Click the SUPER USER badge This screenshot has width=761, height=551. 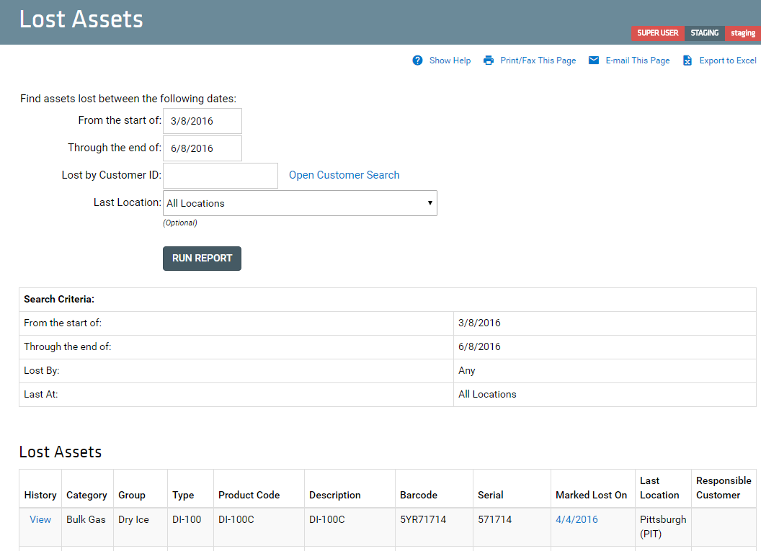tap(658, 33)
